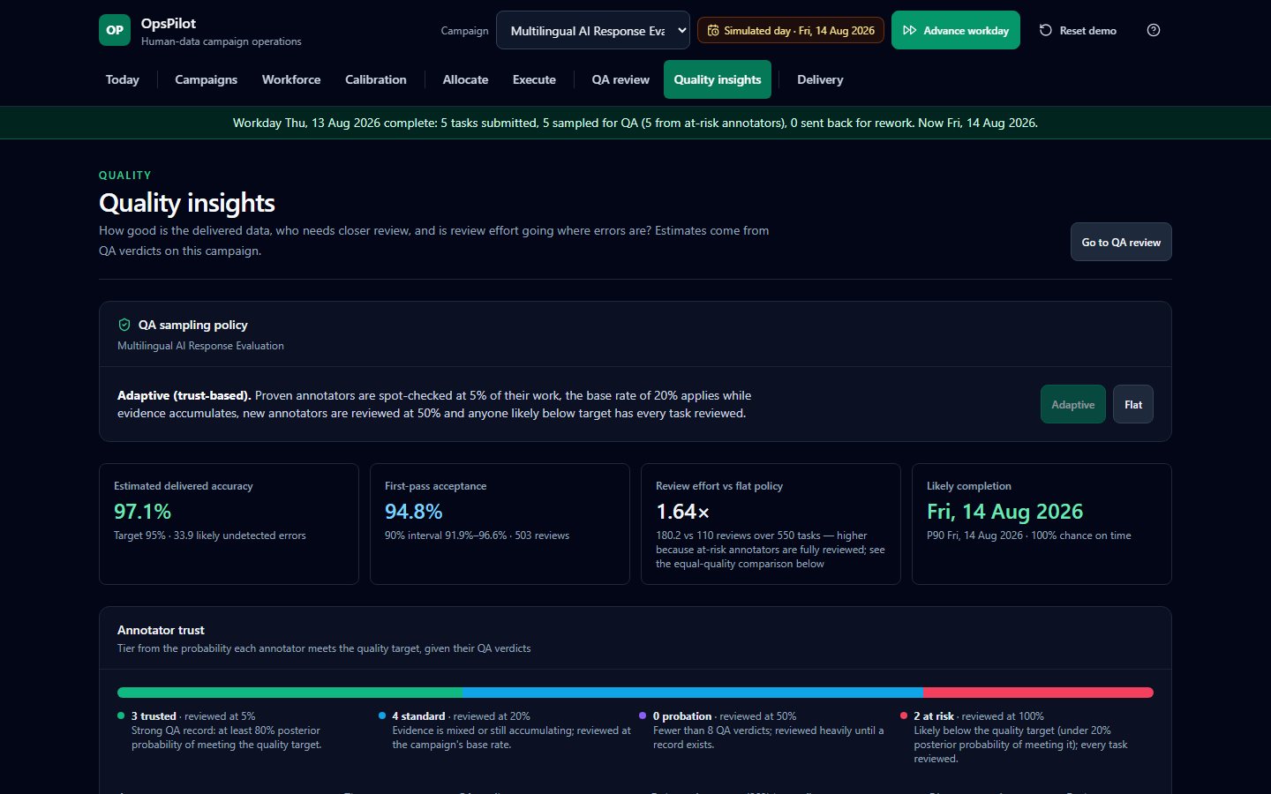Open the Workforce tab
This screenshot has height=794, width=1271.
pos(291,79)
